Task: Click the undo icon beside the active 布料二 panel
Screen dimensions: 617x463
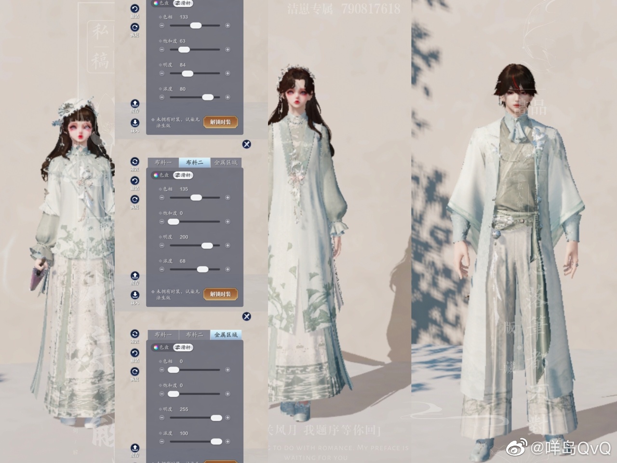Action: coord(135,180)
